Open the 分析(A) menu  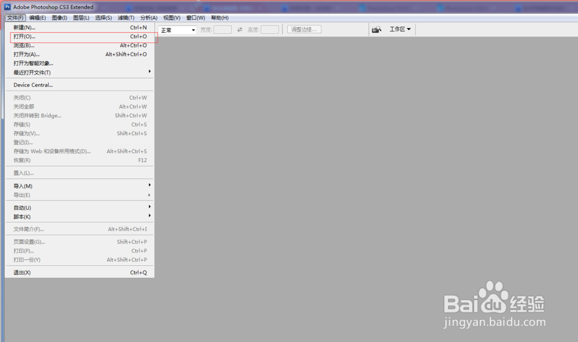[149, 18]
